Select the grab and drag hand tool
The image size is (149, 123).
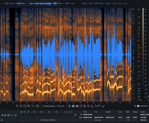[x=37, y=106]
